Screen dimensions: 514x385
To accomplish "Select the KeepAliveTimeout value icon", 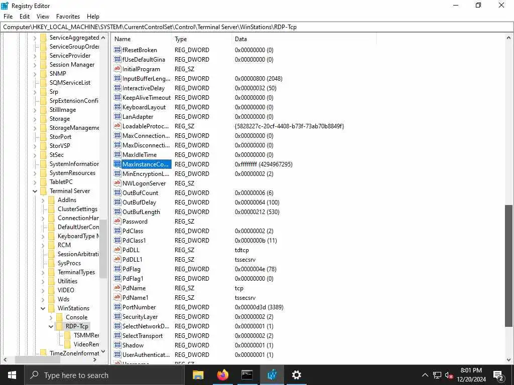I will (x=117, y=97).
